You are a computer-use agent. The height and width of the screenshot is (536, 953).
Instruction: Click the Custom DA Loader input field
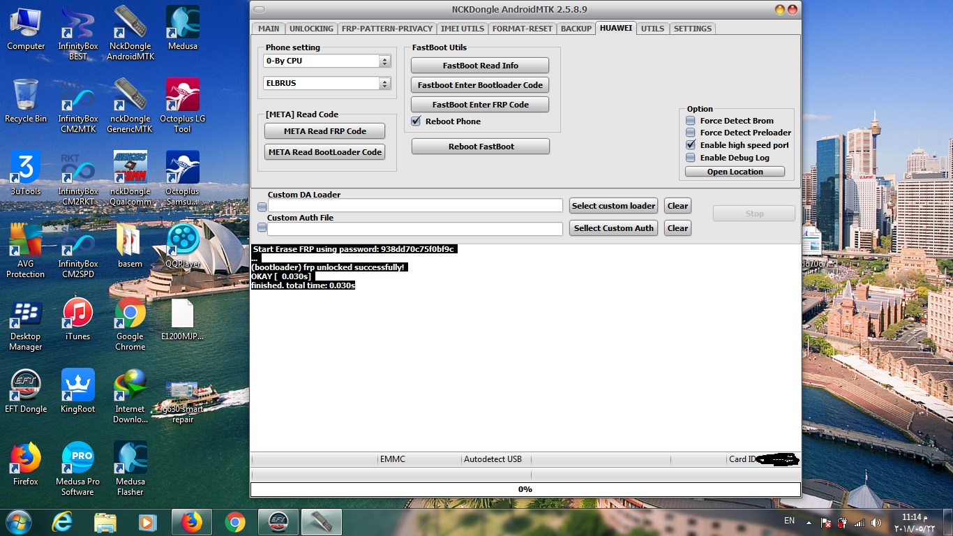(415, 206)
